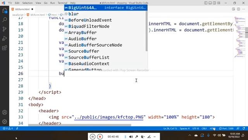Click the feedback icon in the status bar
The width and height of the screenshot is (248, 140).
coord(238,128)
